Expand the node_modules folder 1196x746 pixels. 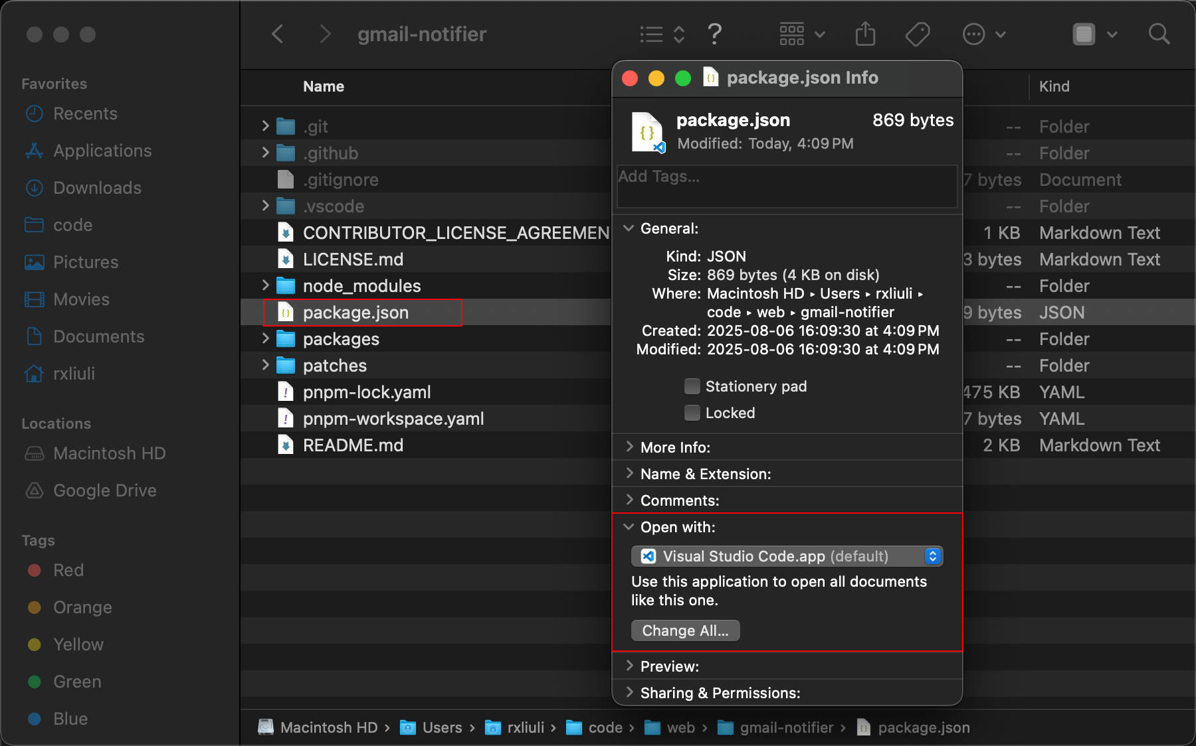click(x=266, y=285)
